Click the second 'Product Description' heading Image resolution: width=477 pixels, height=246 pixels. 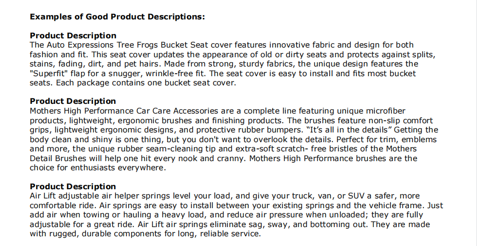tap(73, 101)
